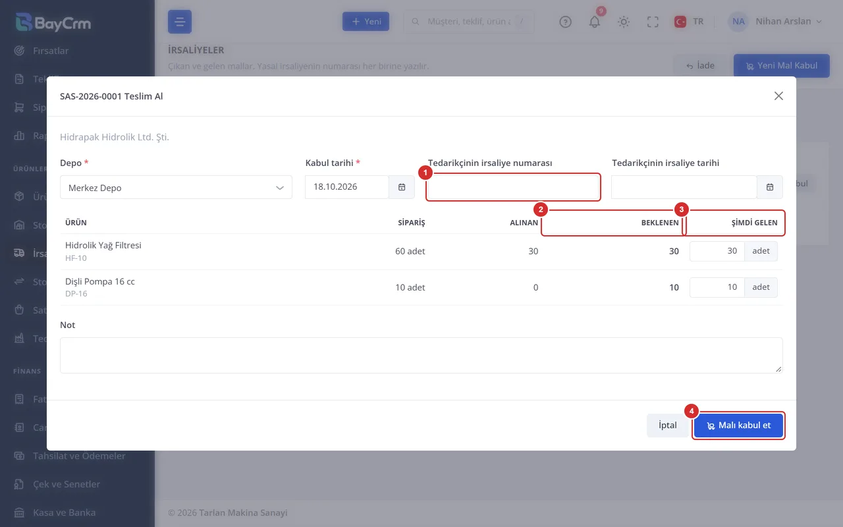Open Nihan Arslan user menu

[x=776, y=22]
